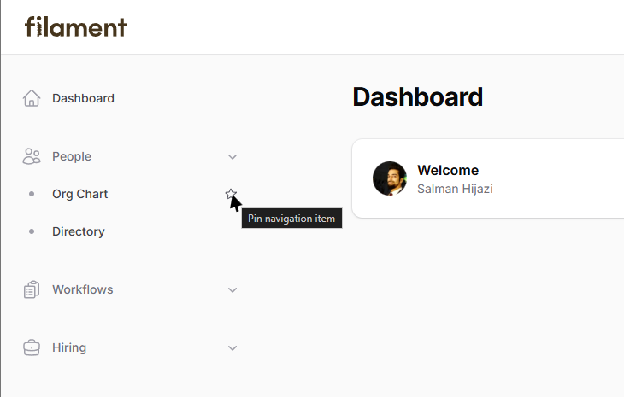Select the Hiring navigation group label
The width and height of the screenshot is (624, 397).
69,347
